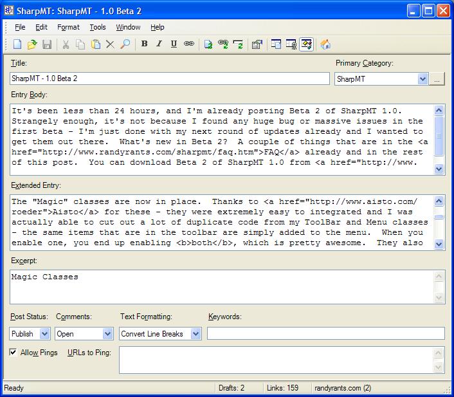Open a saved draft via the folder icon
Screen dimensions: 454x397
[x=32, y=44]
